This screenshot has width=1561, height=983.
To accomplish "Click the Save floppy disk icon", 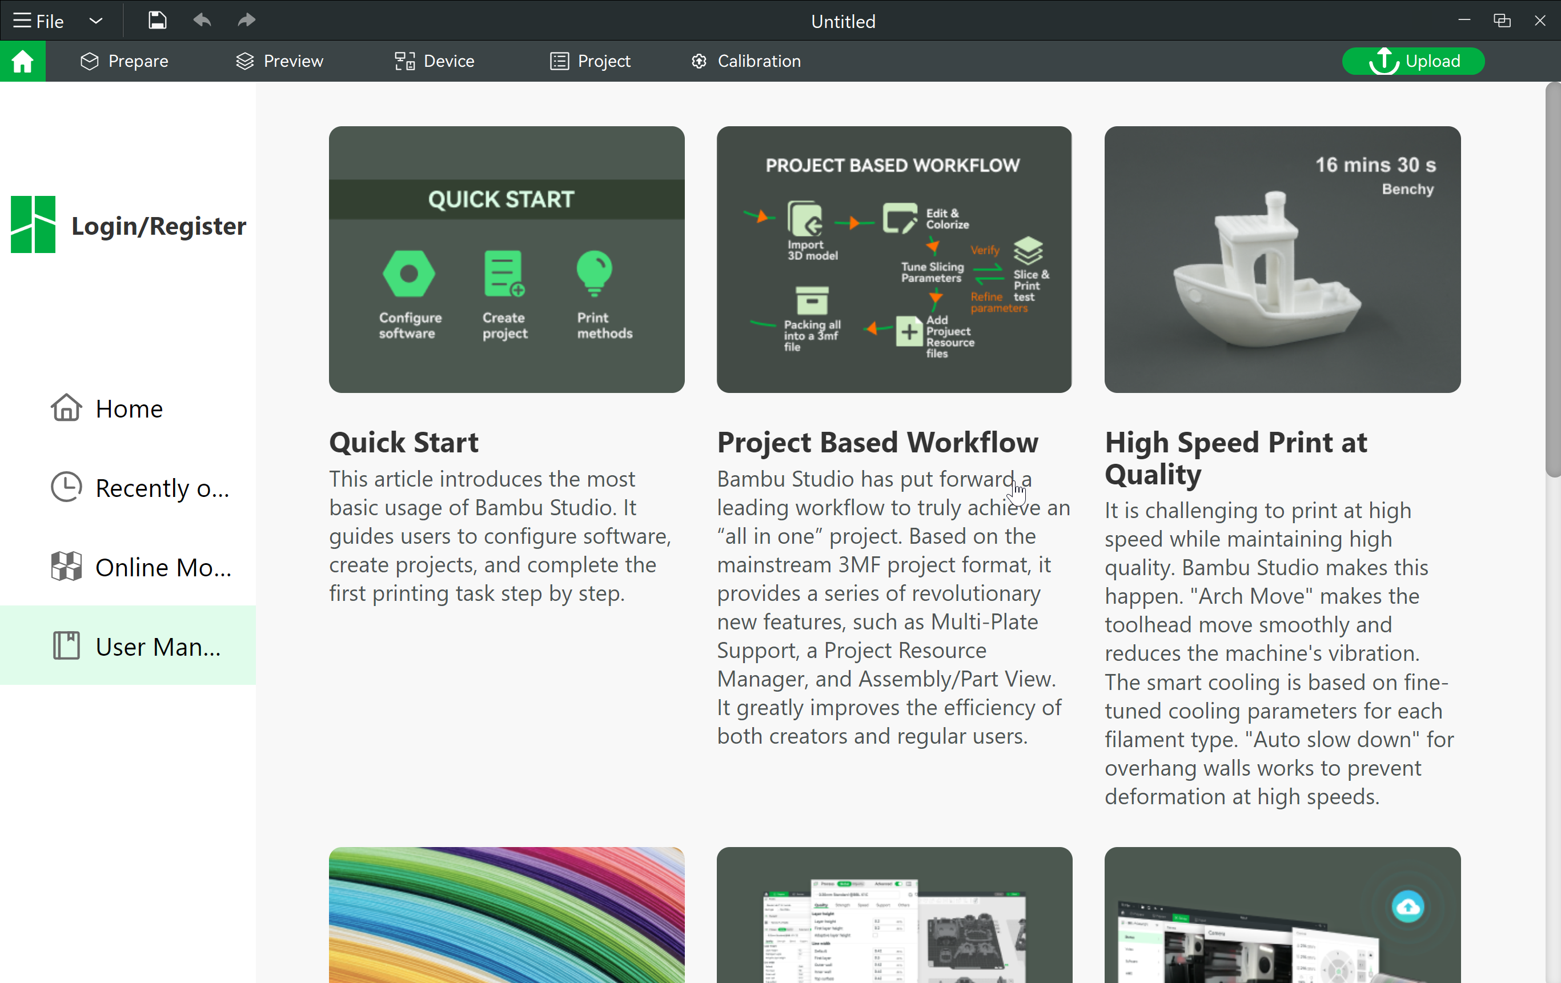I will tap(157, 21).
